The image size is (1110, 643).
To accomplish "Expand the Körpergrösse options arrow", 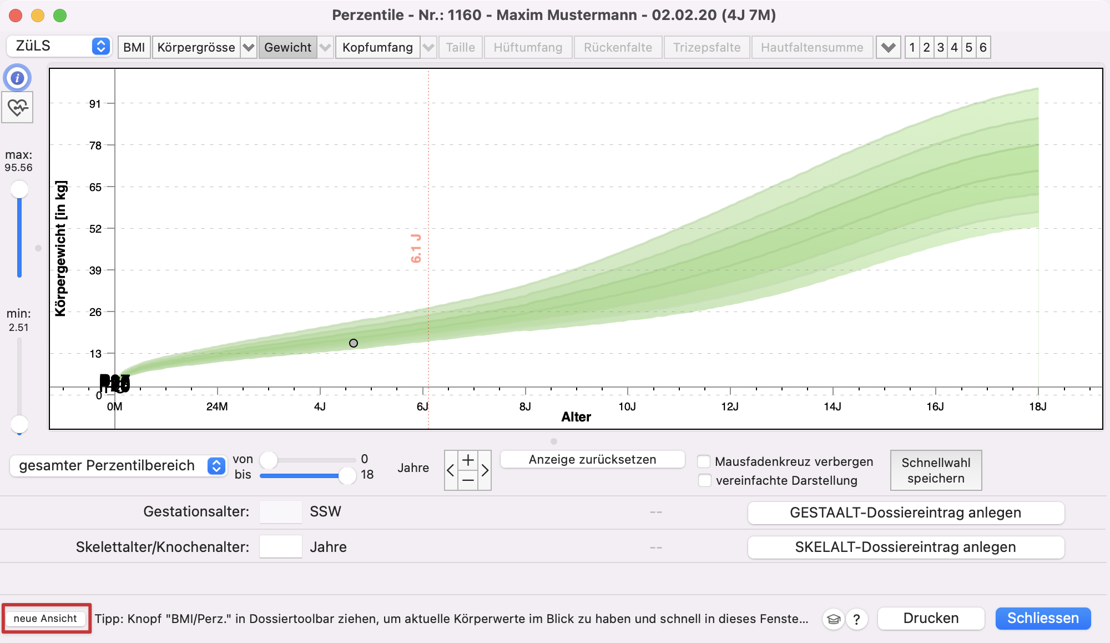I will point(249,47).
